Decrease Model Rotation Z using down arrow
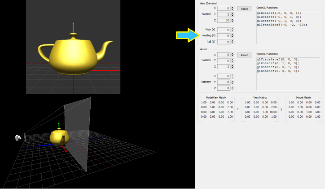This screenshot has height=189, width=325. click(x=233, y=89)
